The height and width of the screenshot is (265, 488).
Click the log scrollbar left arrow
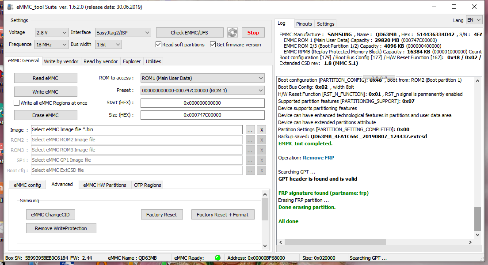(281, 242)
